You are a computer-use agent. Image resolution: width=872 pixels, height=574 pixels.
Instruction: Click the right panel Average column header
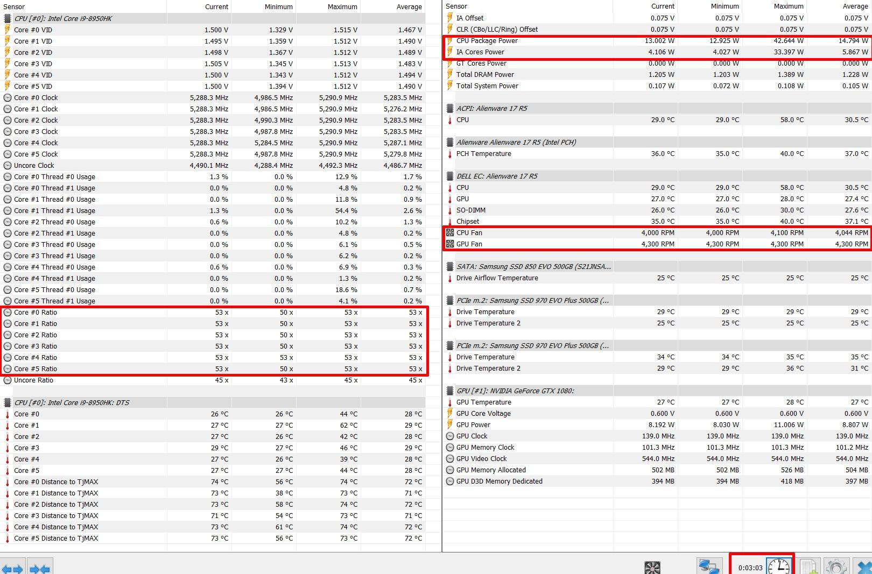[855, 6]
